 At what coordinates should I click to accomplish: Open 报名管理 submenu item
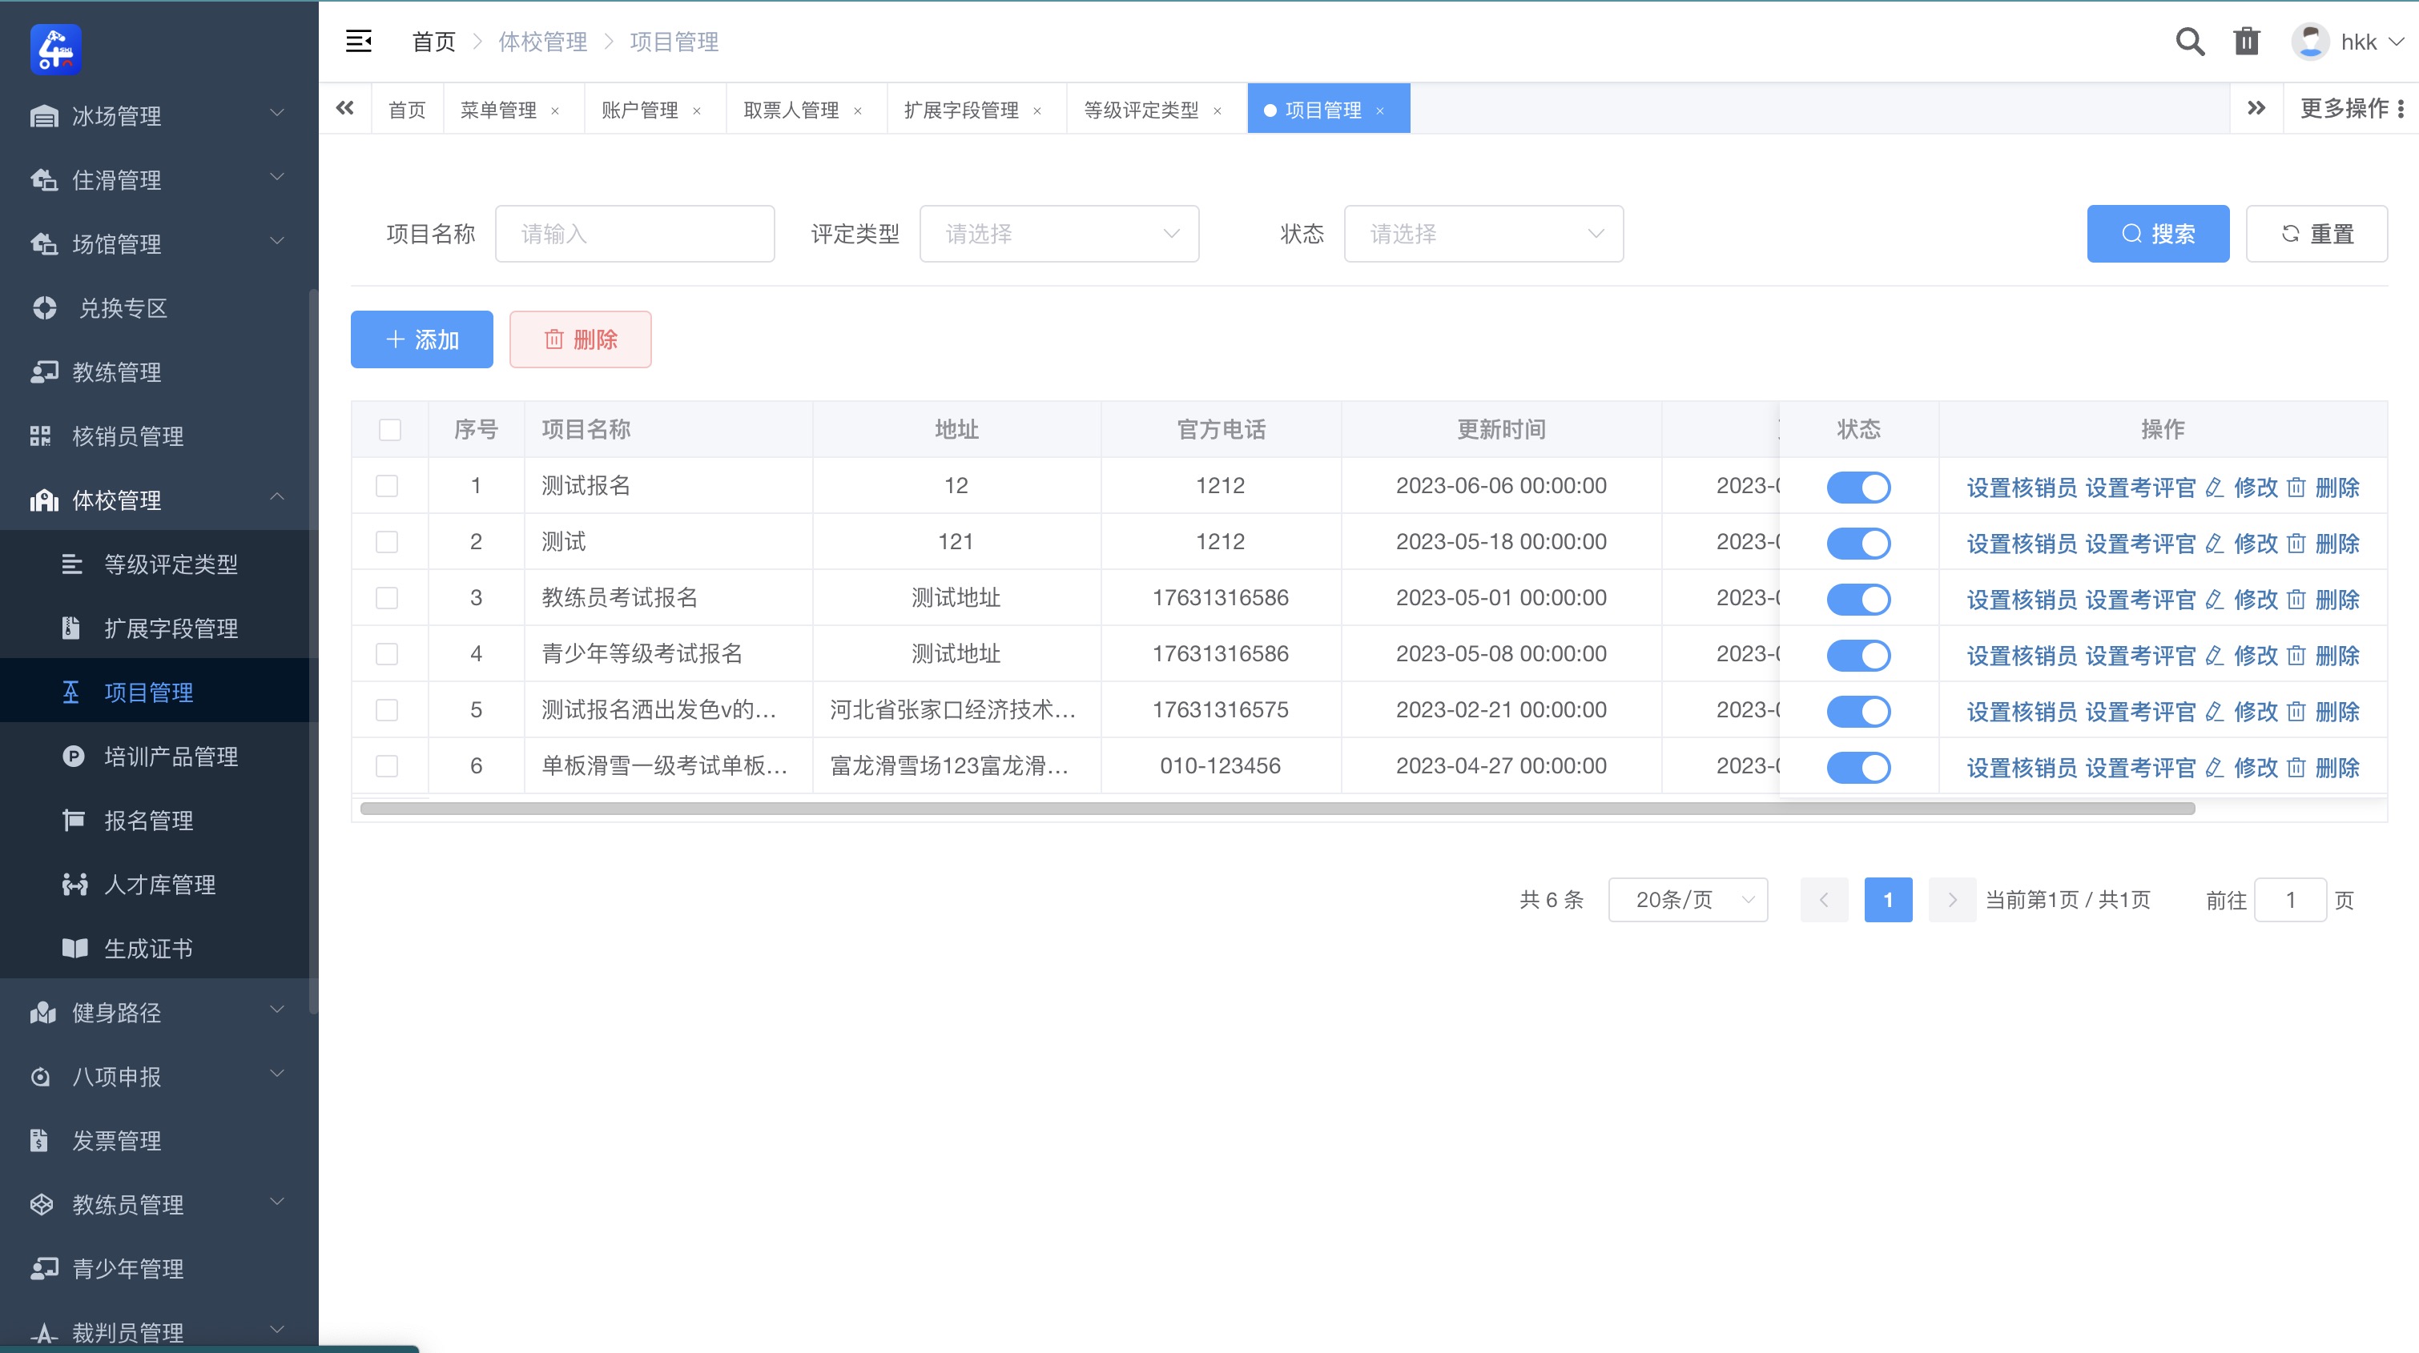155,820
